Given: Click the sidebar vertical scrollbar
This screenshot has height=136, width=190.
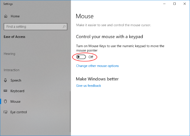Looking at the screenshot, I should (70, 110).
